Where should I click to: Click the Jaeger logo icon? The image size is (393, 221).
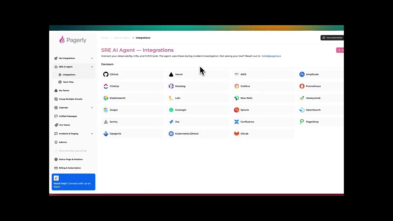click(106, 110)
